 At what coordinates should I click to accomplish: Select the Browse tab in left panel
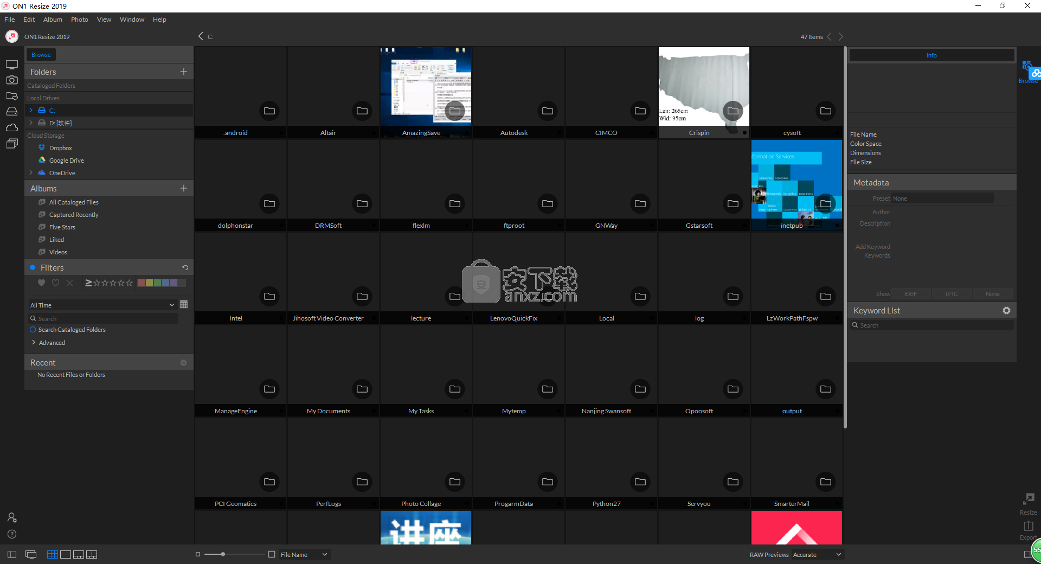point(41,55)
